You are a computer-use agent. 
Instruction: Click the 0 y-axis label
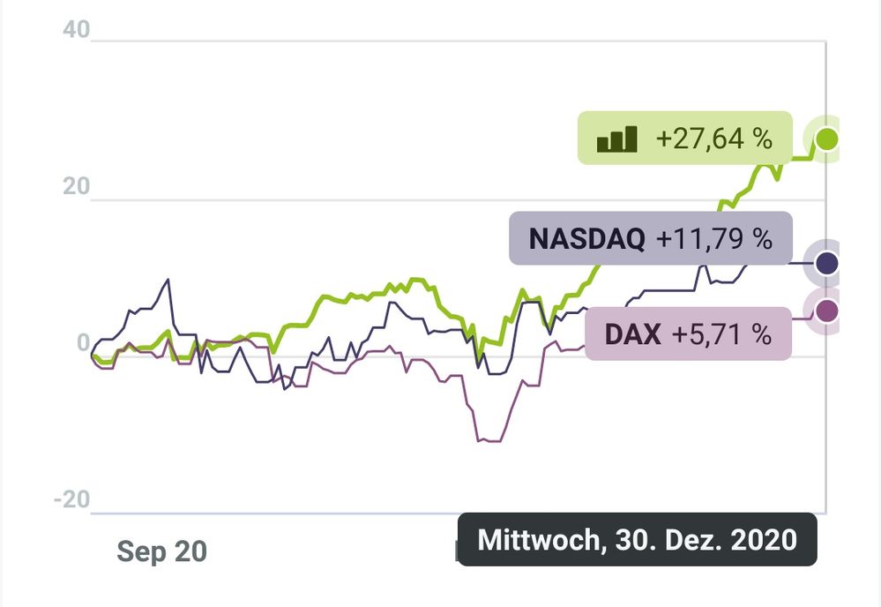83,342
